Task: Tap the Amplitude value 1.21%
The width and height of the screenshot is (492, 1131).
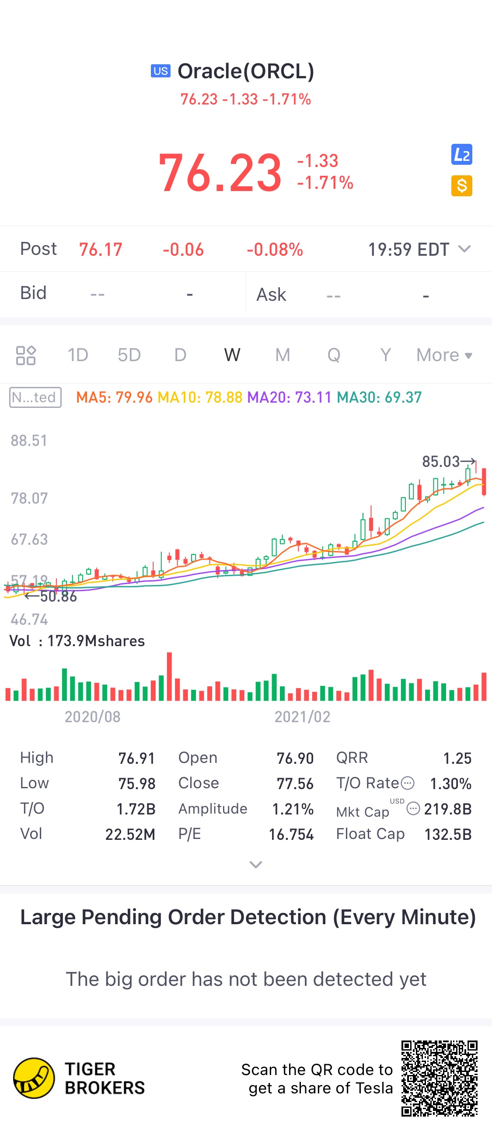Action: pos(293,809)
